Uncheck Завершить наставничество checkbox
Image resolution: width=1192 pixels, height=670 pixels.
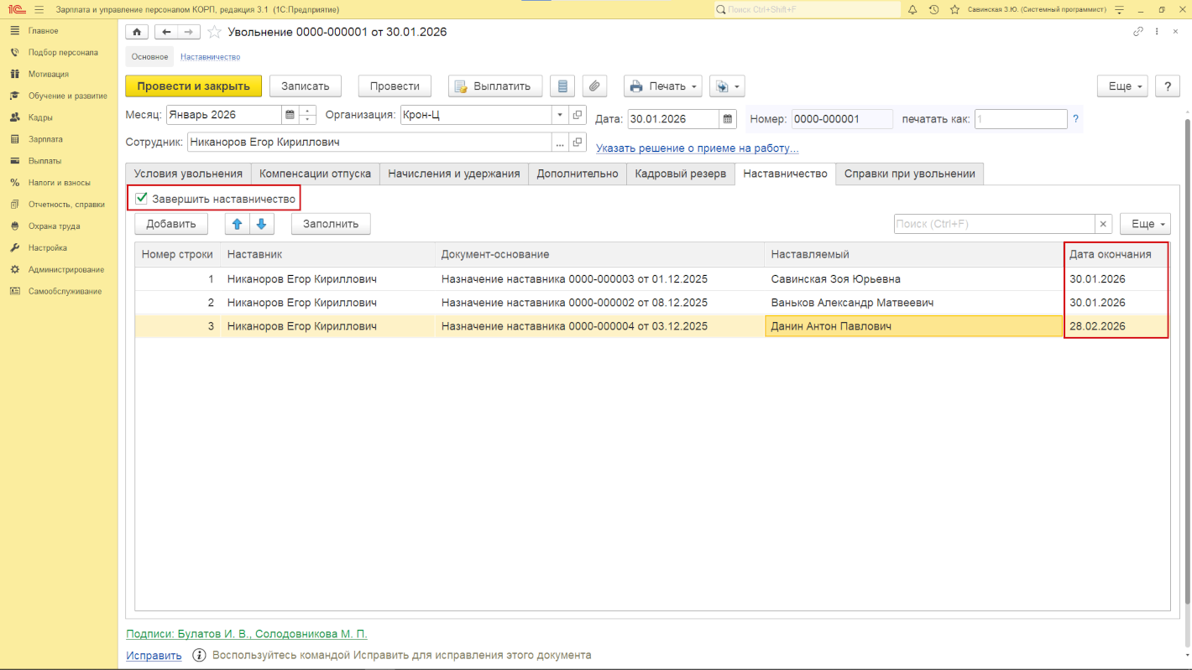pyautogui.click(x=142, y=199)
